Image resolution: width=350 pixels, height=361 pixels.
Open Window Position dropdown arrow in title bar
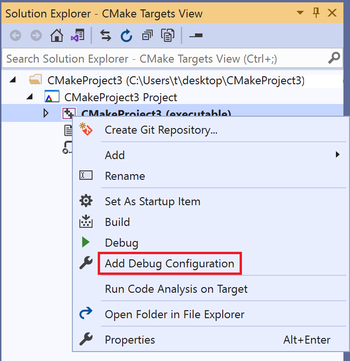pos(300,12)
